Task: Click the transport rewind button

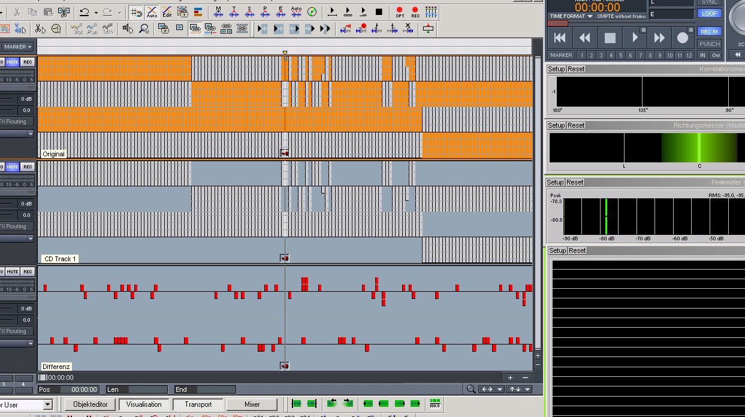Action: point(584,38)
